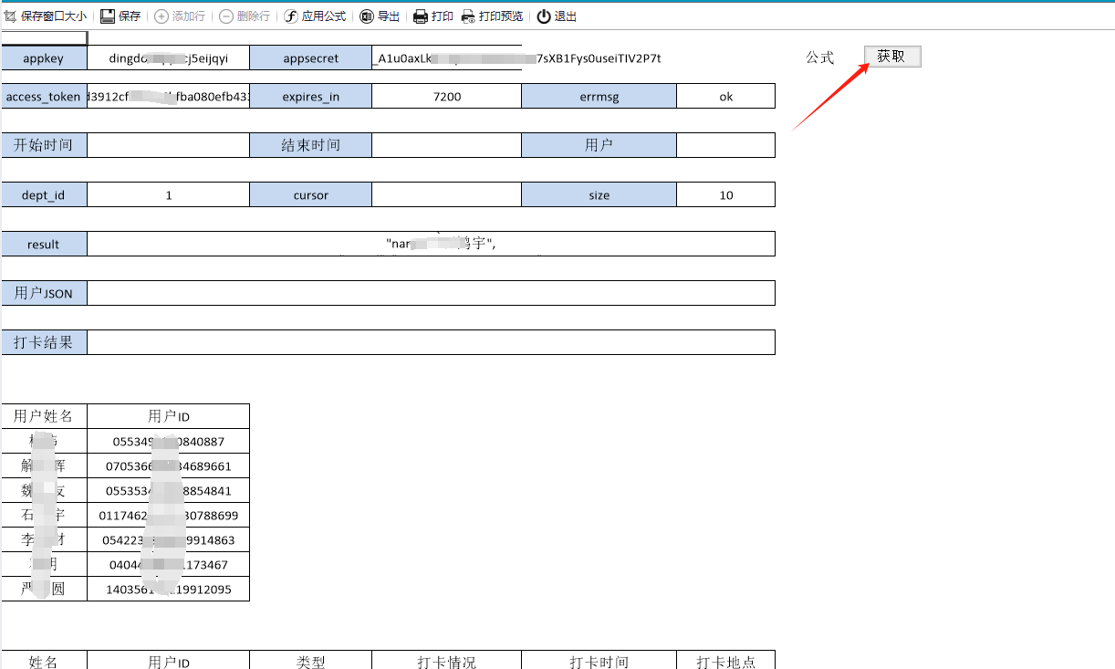Click the 用户姓名 column header

tap(44, 416)
